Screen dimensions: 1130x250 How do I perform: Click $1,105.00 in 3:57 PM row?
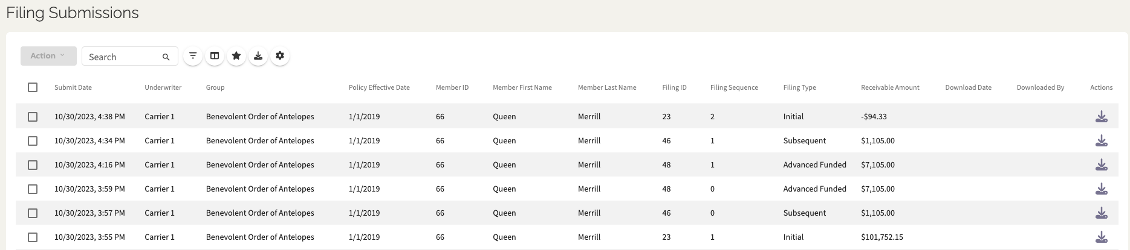point(878,213)
